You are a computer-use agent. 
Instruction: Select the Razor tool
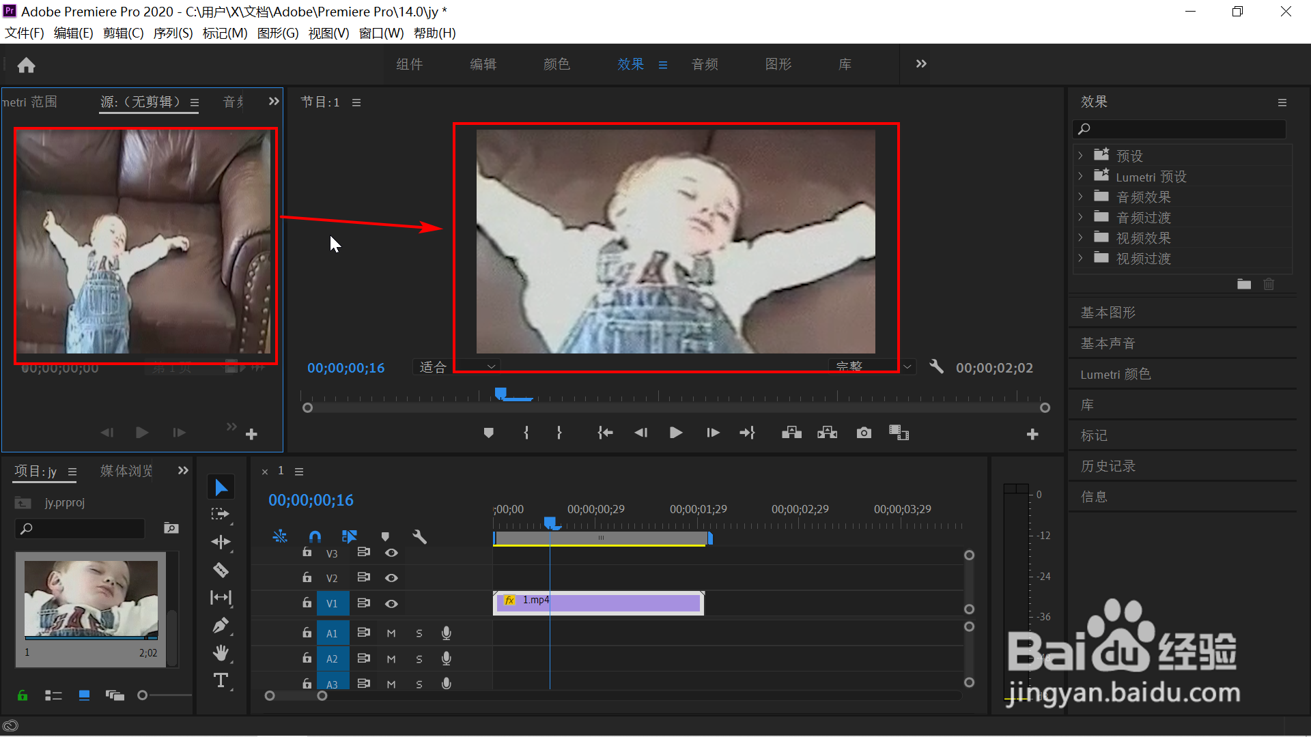[x=221, y=570]
